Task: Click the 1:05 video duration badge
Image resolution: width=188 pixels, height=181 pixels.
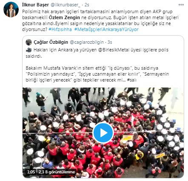Action: pyautogui.click(x=31, y=172)
